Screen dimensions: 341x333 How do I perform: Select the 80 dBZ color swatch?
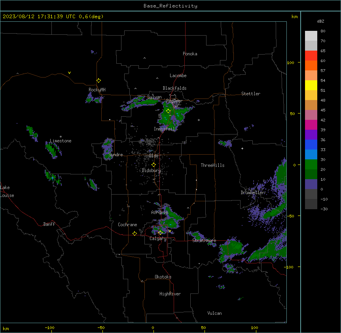[x=311, y=36]
